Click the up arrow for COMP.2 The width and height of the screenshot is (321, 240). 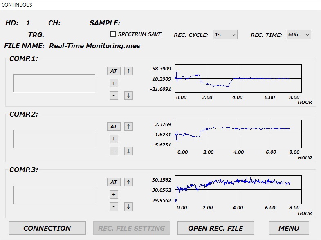[x=128, y=126]
